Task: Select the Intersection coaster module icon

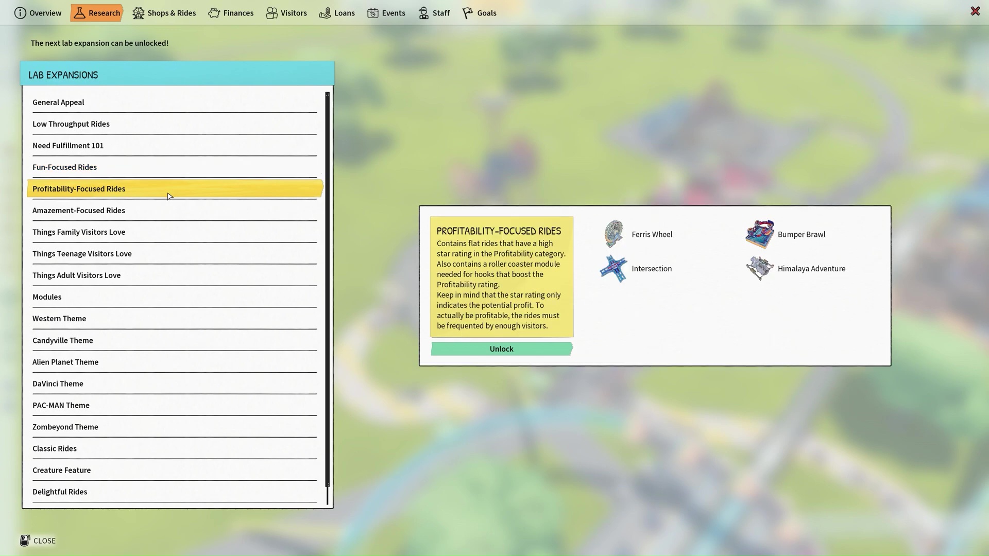Action: 613,269
